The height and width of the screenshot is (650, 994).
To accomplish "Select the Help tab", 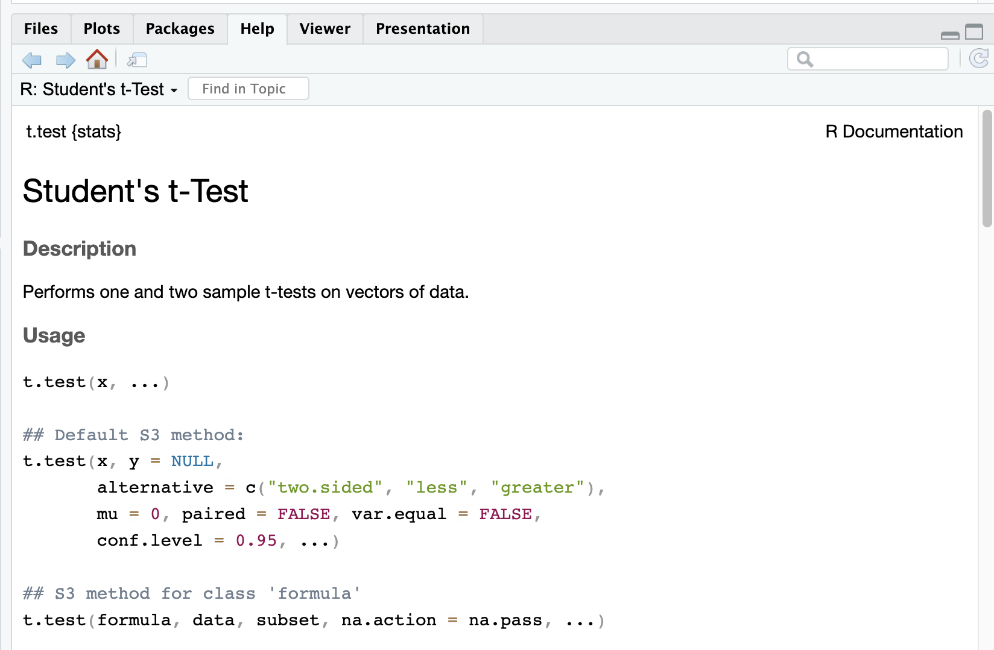I will [256, 28].
